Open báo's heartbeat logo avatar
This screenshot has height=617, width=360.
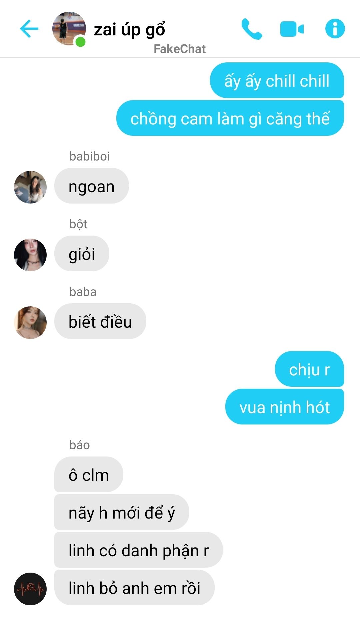click(x=30, y=589)
